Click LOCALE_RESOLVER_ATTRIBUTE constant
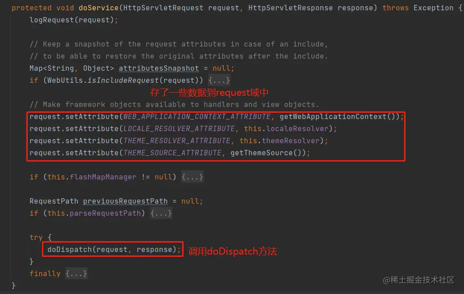Image resolution: width=464 pixels, height=294 pixels. (x=179, y=129)
